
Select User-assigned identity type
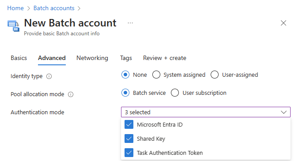(215, 75)
